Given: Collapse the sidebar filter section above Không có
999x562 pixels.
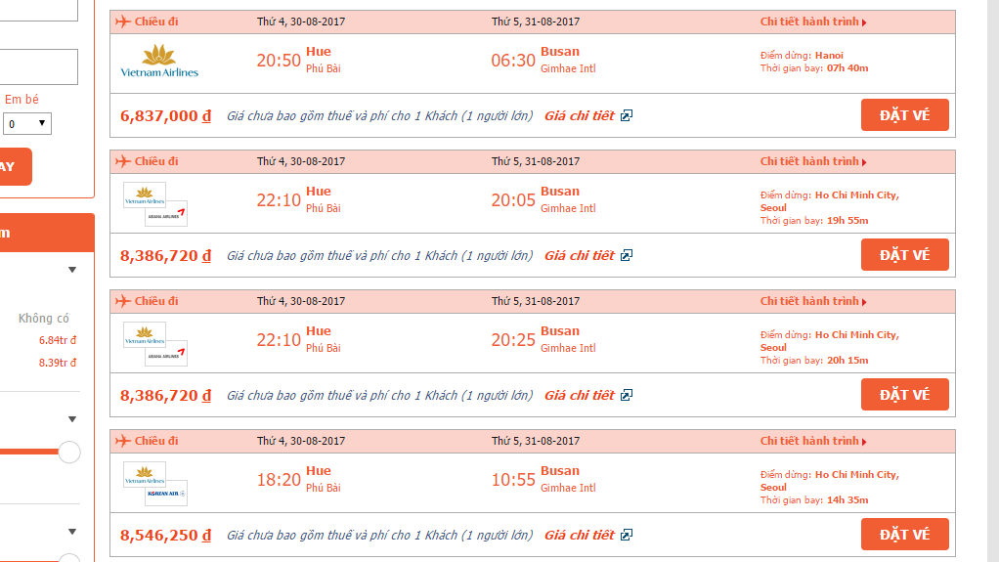Looking at the screenshot, I should [72, 270].
